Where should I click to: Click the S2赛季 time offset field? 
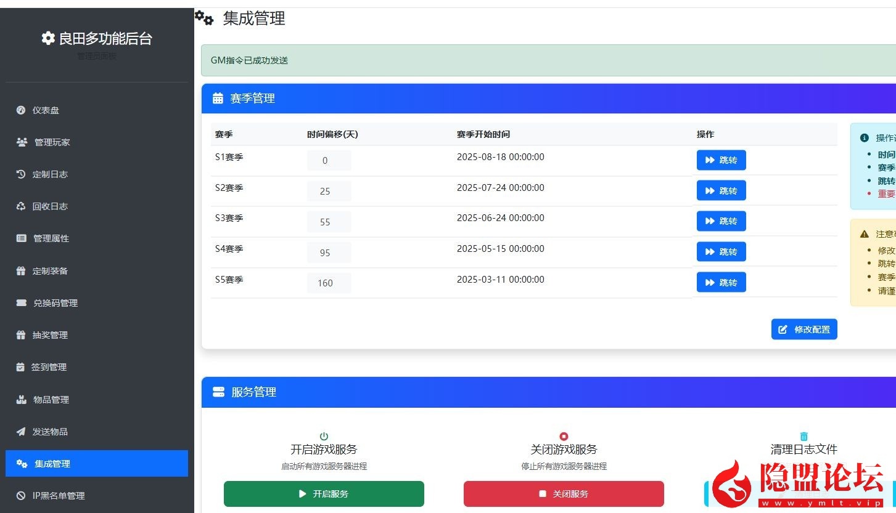[328, 192]
